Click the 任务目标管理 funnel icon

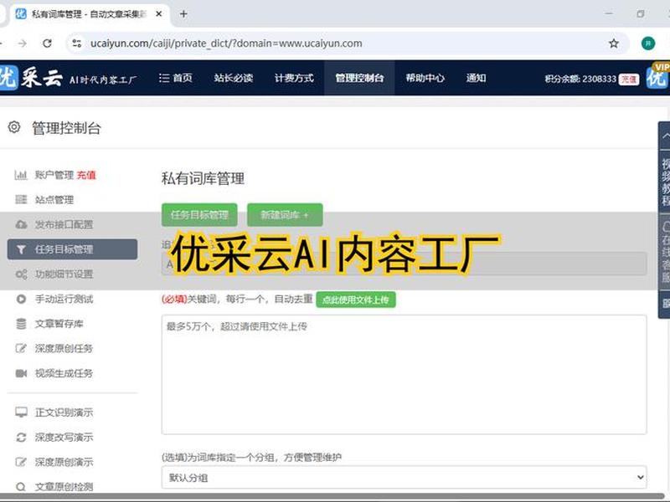tap(21, 249)
